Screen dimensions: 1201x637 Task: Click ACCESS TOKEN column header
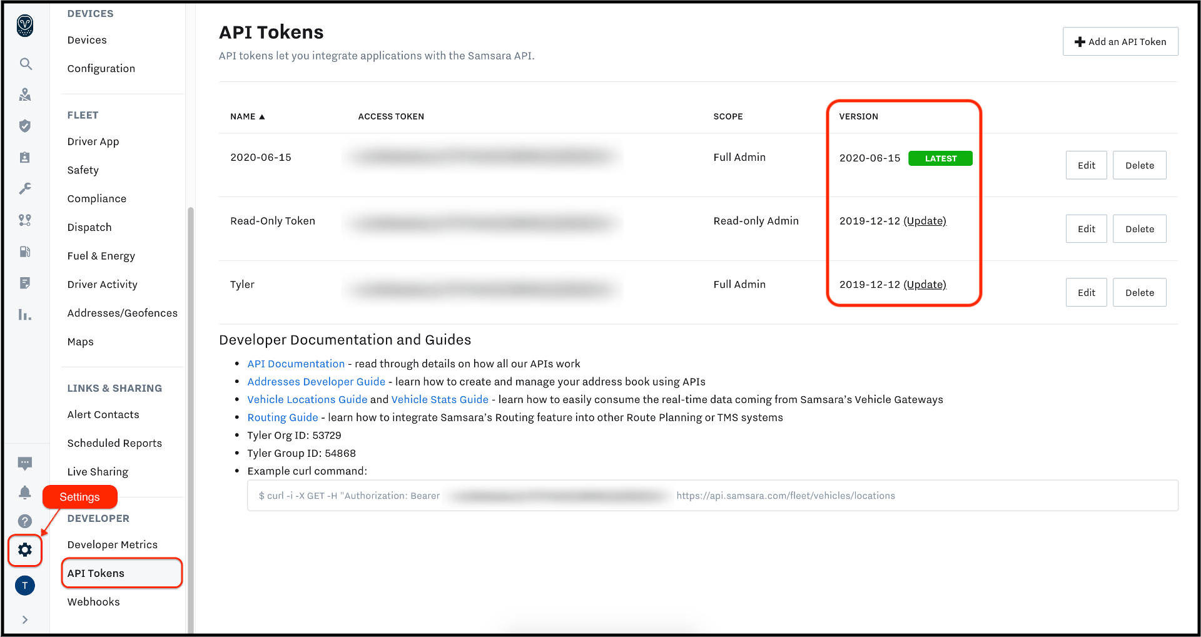coord(391,117)
